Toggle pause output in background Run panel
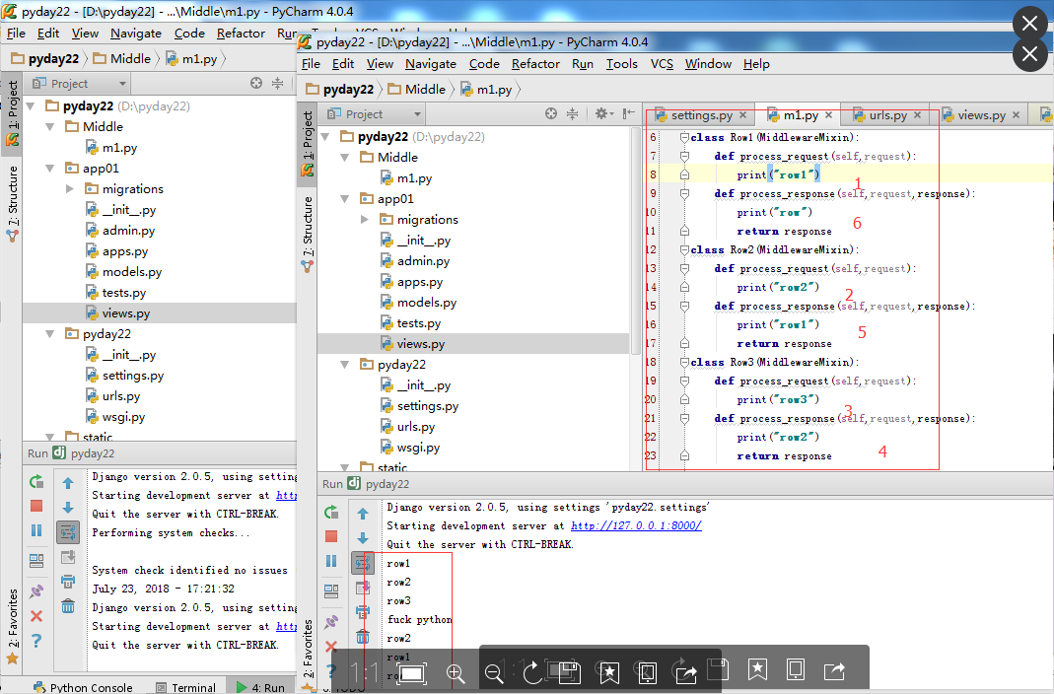Screen dimensions: 1054x694 click(x=36, y=530)
